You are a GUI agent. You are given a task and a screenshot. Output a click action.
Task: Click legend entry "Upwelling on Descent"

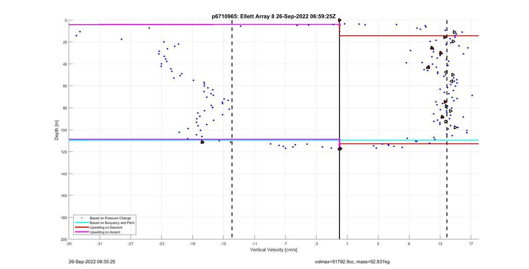pyautogui.click(x=106, y=227)
